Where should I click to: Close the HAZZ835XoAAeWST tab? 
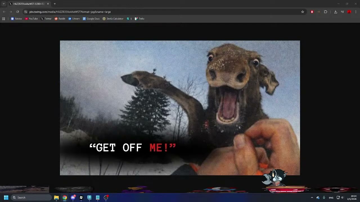click(48, 4)
